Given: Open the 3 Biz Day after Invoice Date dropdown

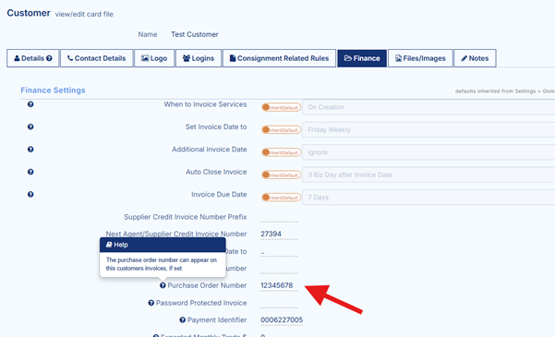Looking at the screenshot, I should point(428,175).
